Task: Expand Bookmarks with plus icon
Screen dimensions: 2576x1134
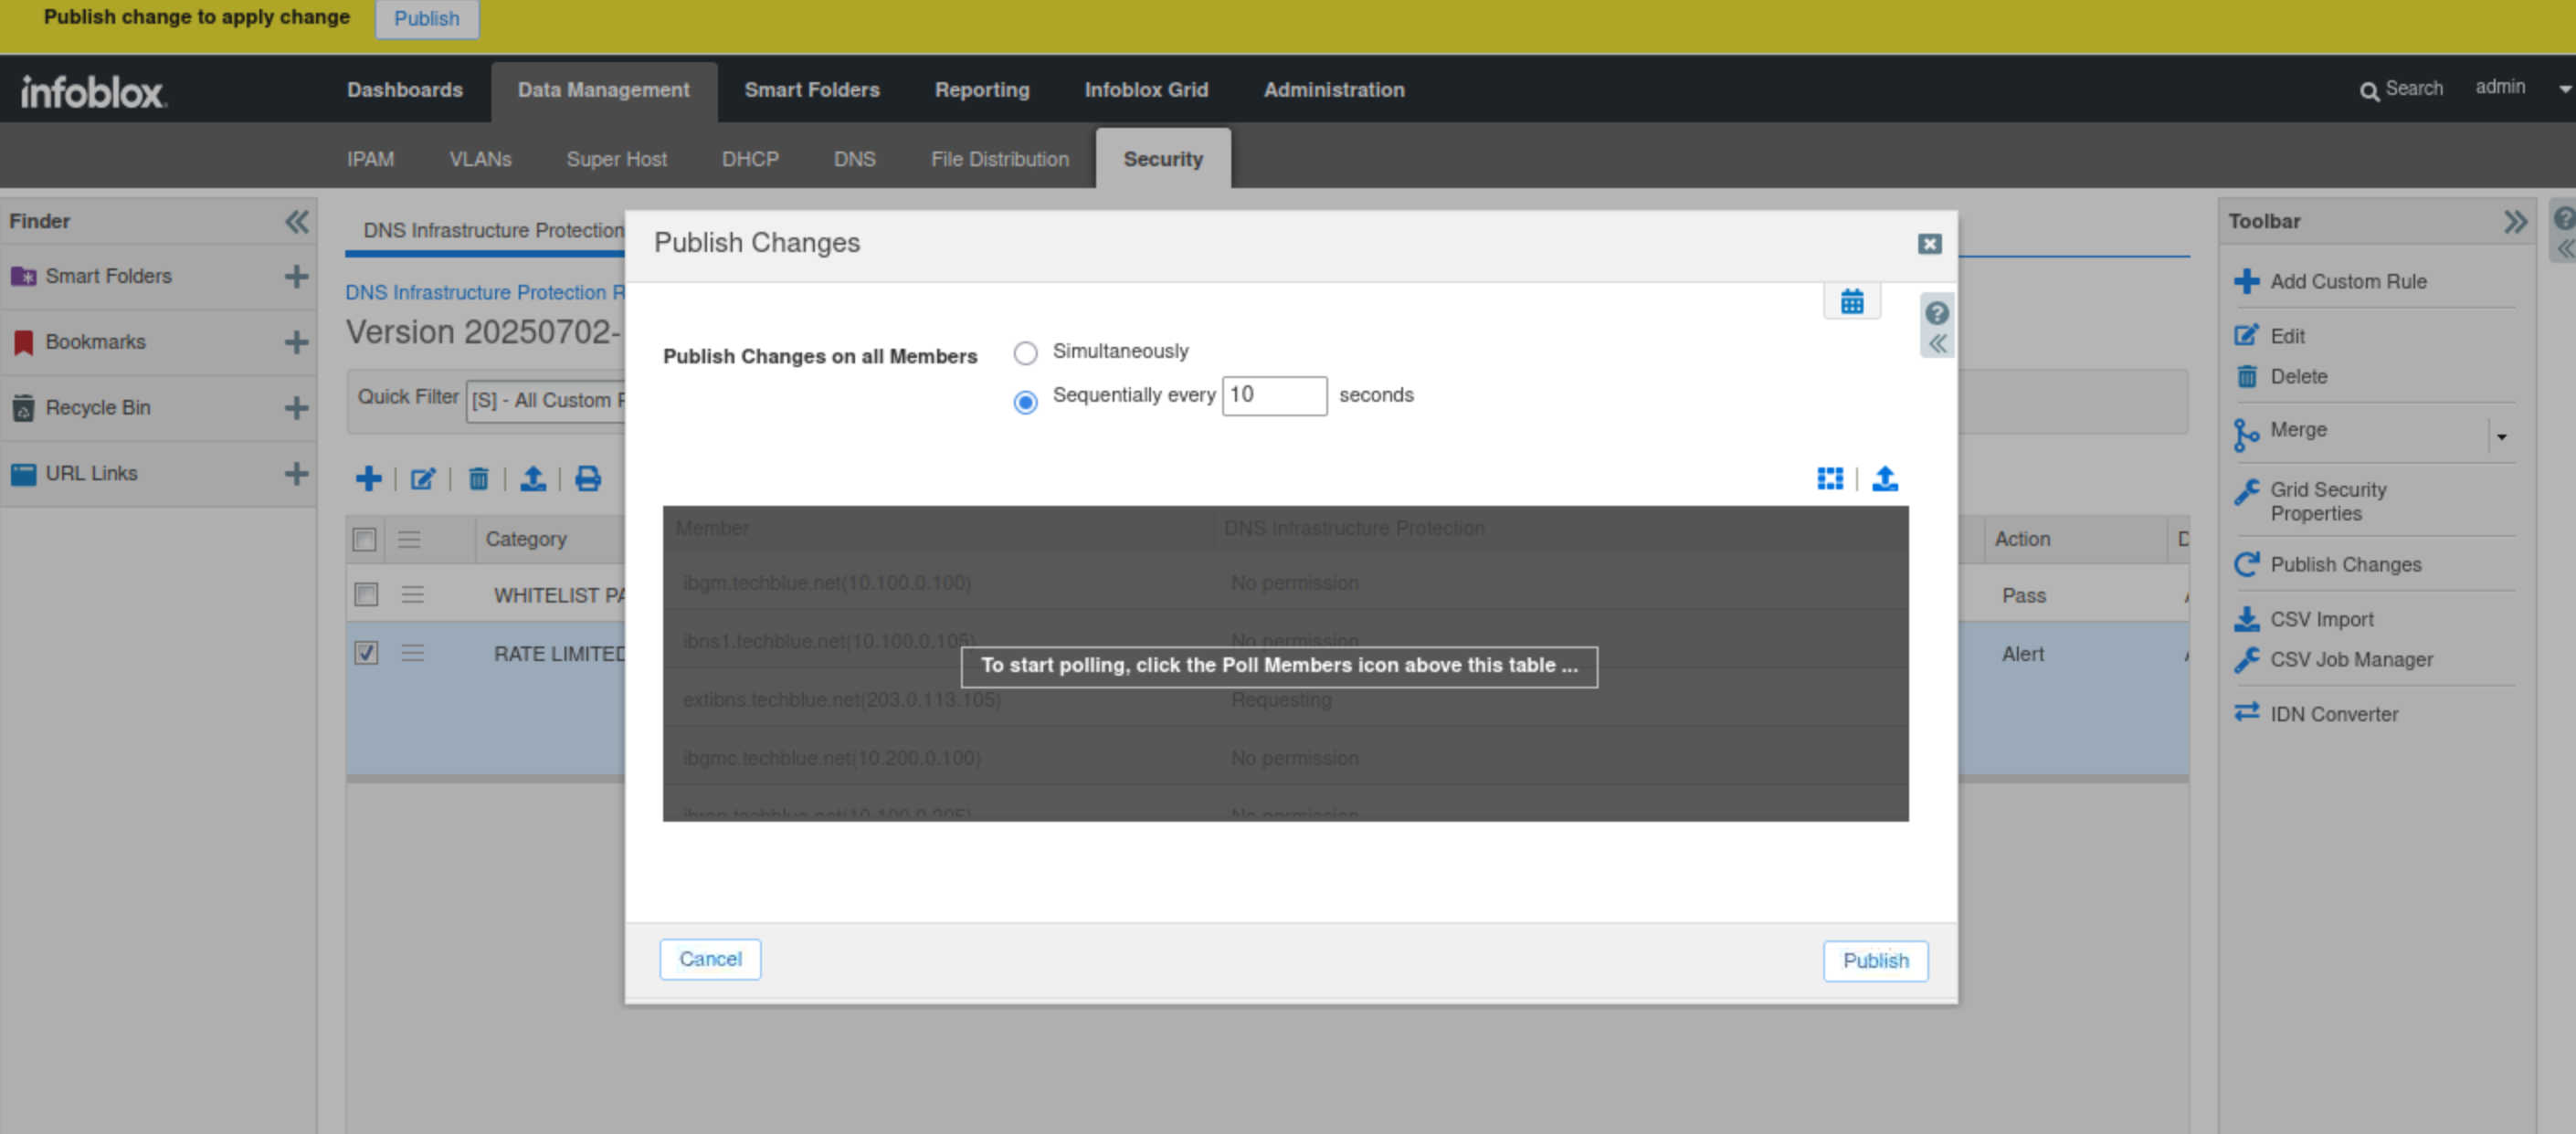Action: 296,341
